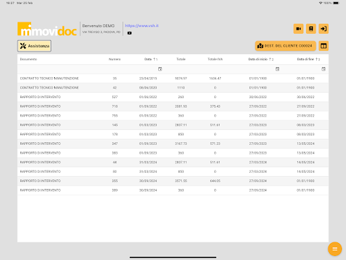Select RAPPORTO DI INTERVENTO row number 355
The height and width of the screenshot is (260, 346).
pos(173,181)
